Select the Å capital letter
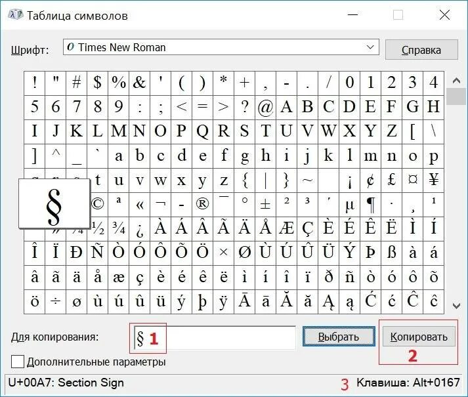The height and width of the screenshot is (397, 468). point(265,229)
